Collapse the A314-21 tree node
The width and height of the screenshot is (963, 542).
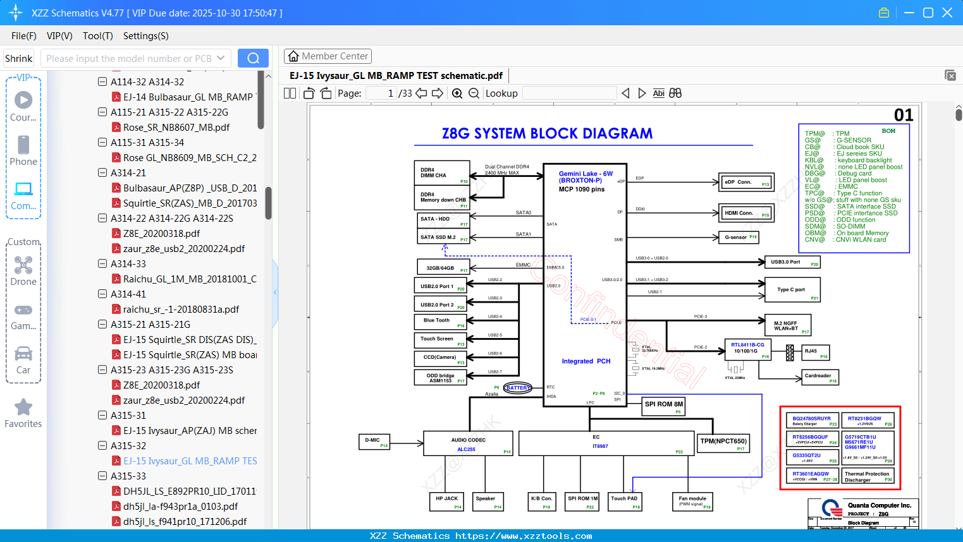coord(102,172)
